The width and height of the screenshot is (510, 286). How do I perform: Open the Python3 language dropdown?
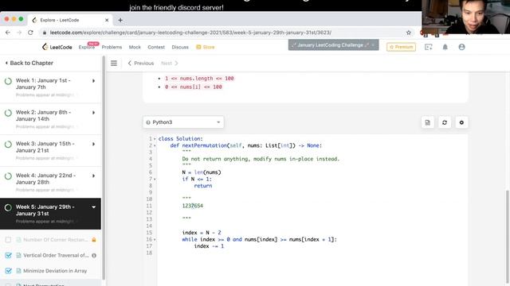coord(183,122)
